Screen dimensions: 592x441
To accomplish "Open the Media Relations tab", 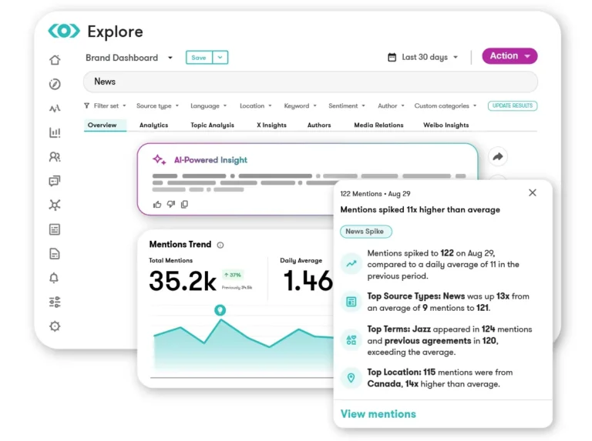I will (378, 125).
